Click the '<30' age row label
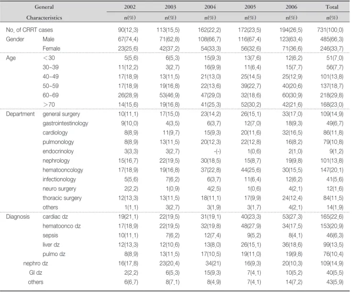The image size is (352, 292). pyautogui.click(x=49, y=58)
